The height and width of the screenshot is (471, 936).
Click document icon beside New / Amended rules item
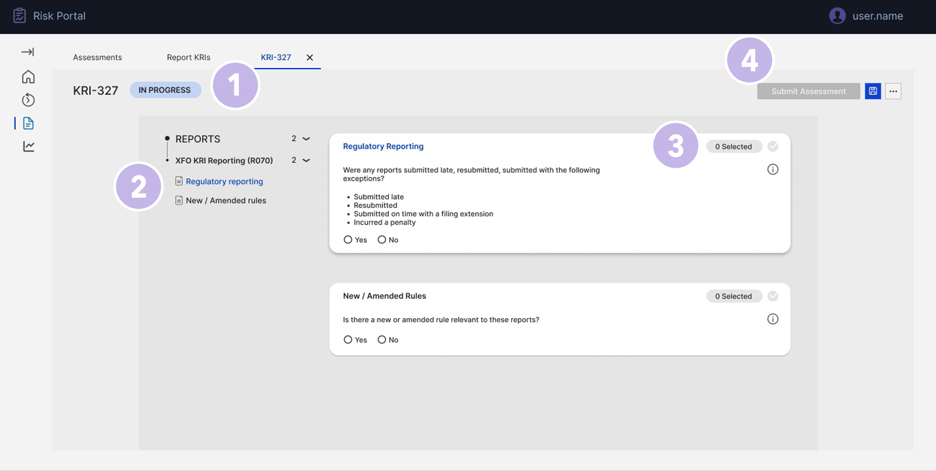[179, 200]
